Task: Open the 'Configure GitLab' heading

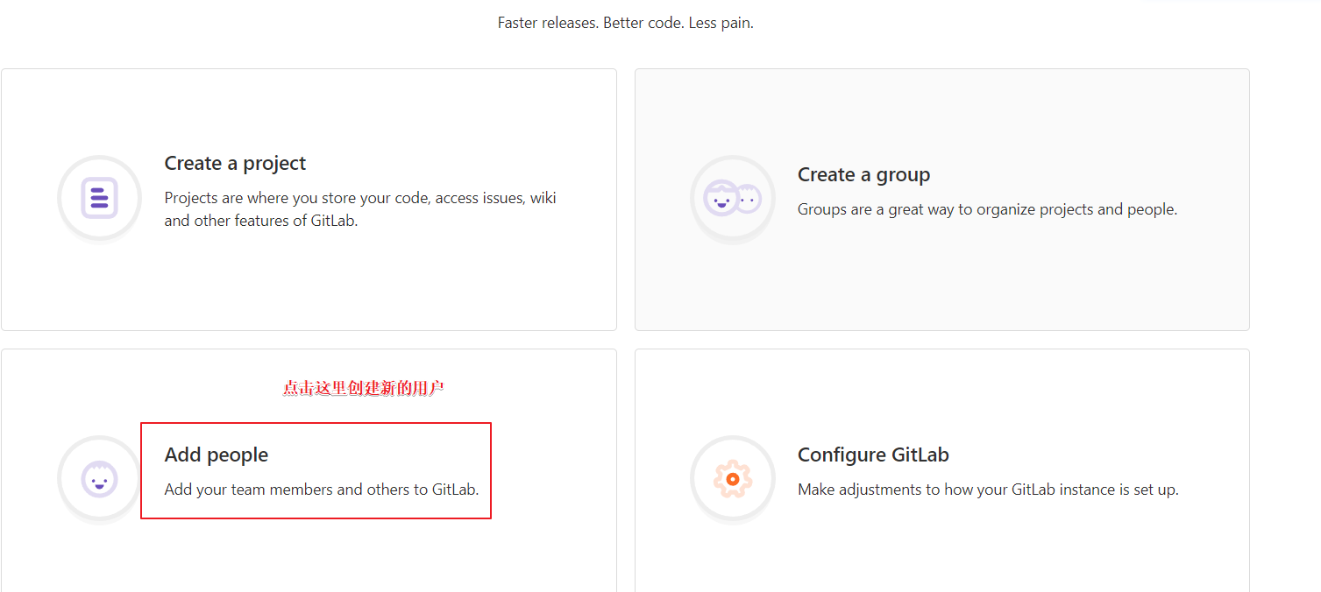Action: click(873, 455)
